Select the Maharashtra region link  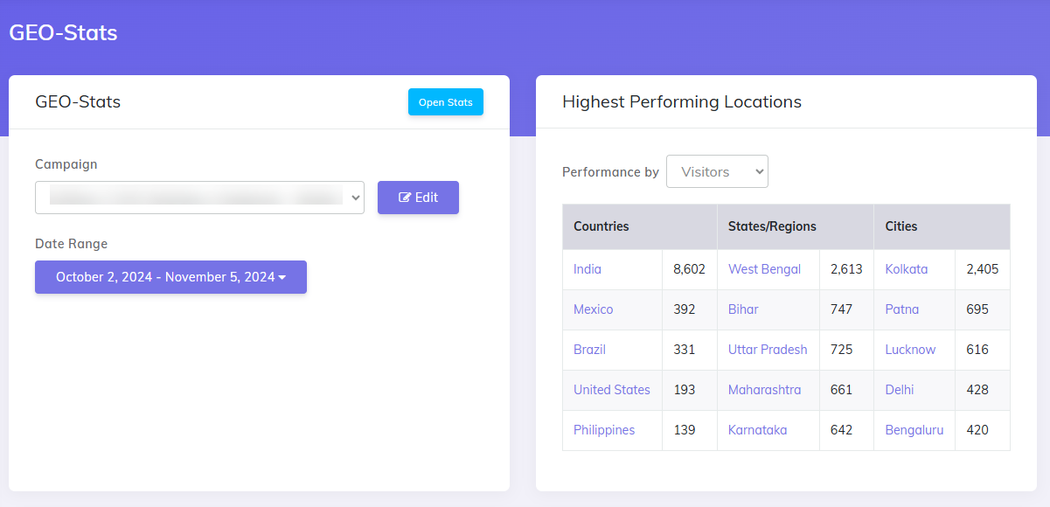764,390
